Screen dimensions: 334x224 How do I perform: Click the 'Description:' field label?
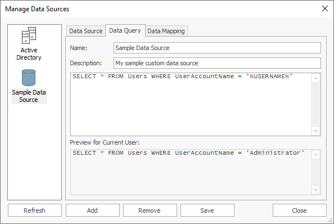pyautogui.click(x=86, y=63)
